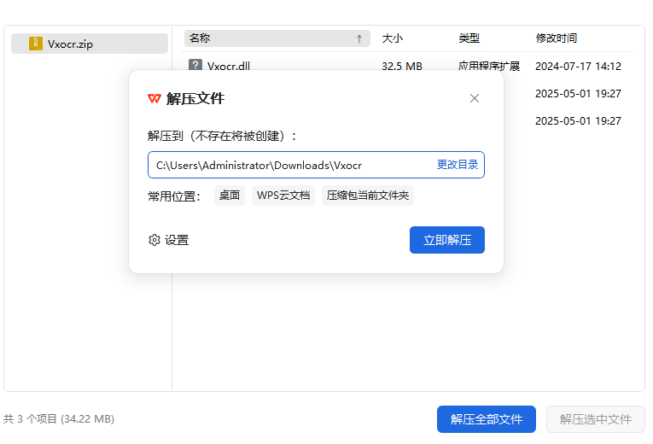Choose 桌面 as the extraction location
The width and height of the screenshot is (653, 444).
tap(230, 196)
